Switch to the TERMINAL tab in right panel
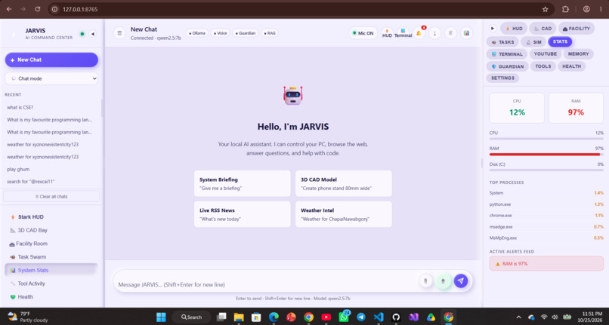 pos(507,54)
